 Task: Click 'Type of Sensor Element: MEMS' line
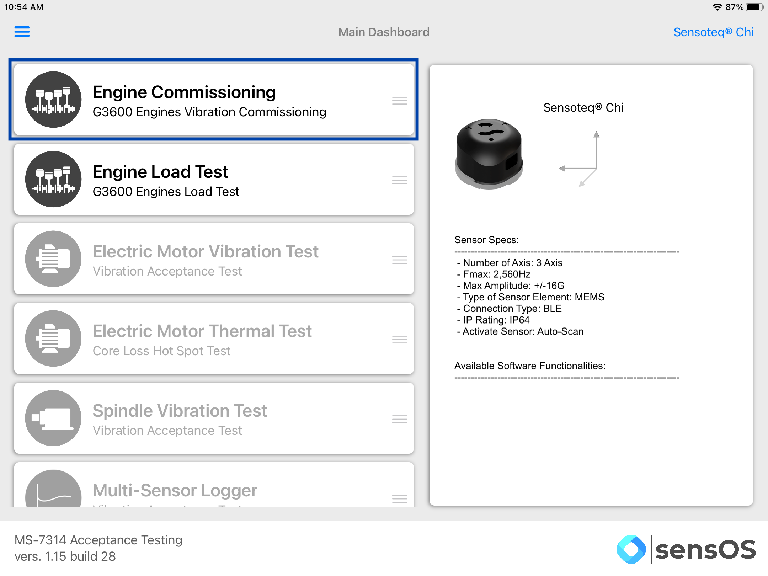(x=531, y=297)
